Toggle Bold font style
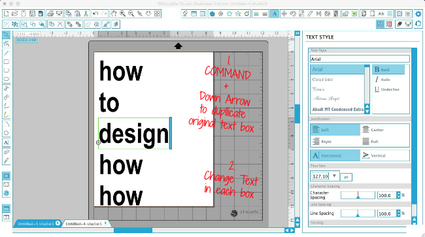Image resolution: width=425 pixels, height=237 pixels. click(x=388, y=69)
